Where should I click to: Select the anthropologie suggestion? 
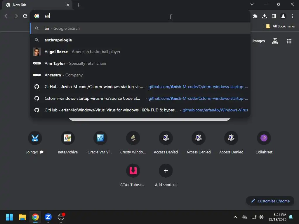click(140, 40)
